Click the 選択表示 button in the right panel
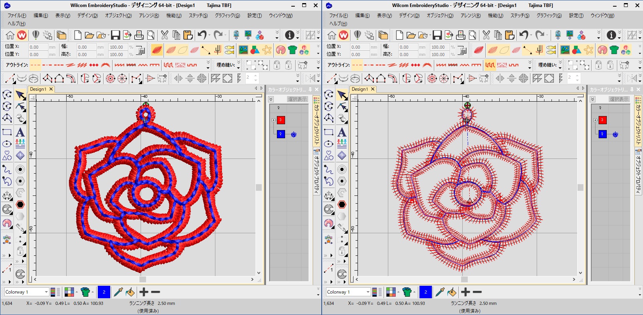Screen dimensions: 643x315 619,99
